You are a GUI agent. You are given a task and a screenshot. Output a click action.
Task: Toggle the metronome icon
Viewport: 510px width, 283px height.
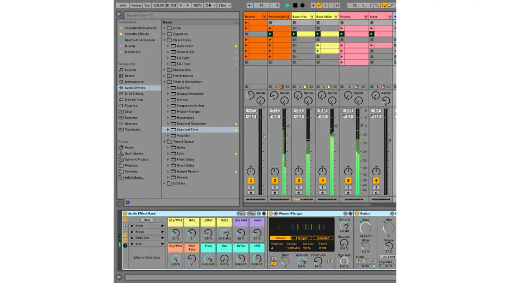coord(207,5)
